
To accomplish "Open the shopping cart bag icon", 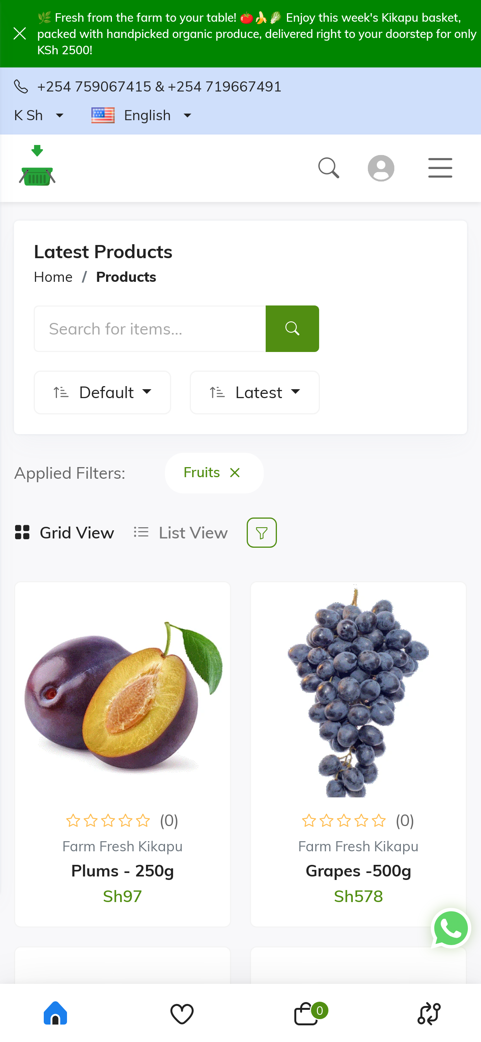I will pos(306,1013).
